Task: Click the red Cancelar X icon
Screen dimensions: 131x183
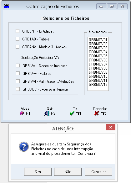Action: coord(97,113)
